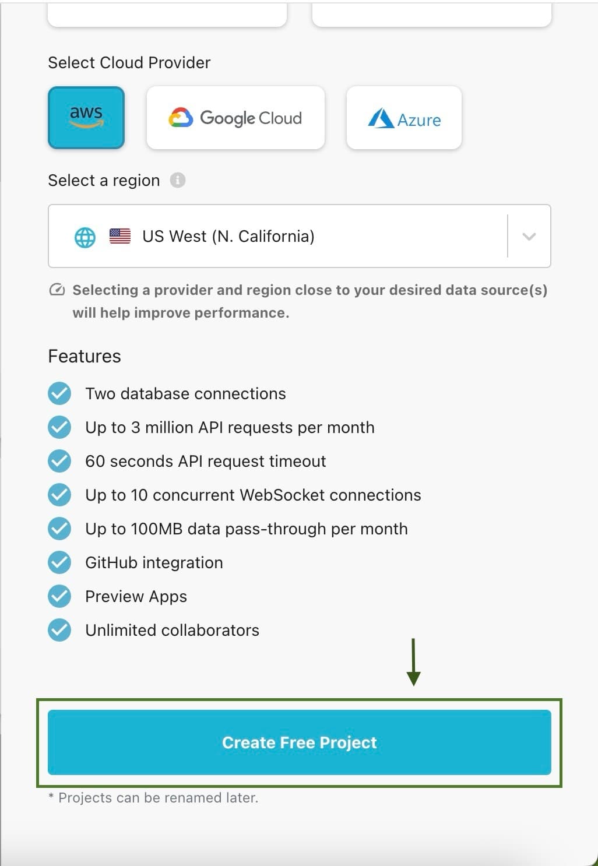The image size is (598, 866).
Task: Open the US West region selector
Action: 280,237
